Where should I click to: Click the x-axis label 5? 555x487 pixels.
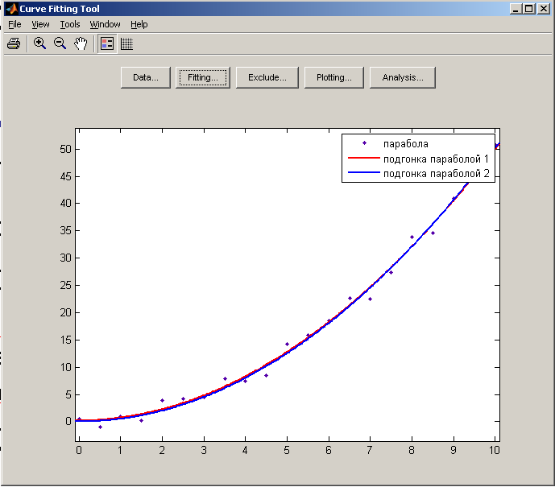pos(287,450)
